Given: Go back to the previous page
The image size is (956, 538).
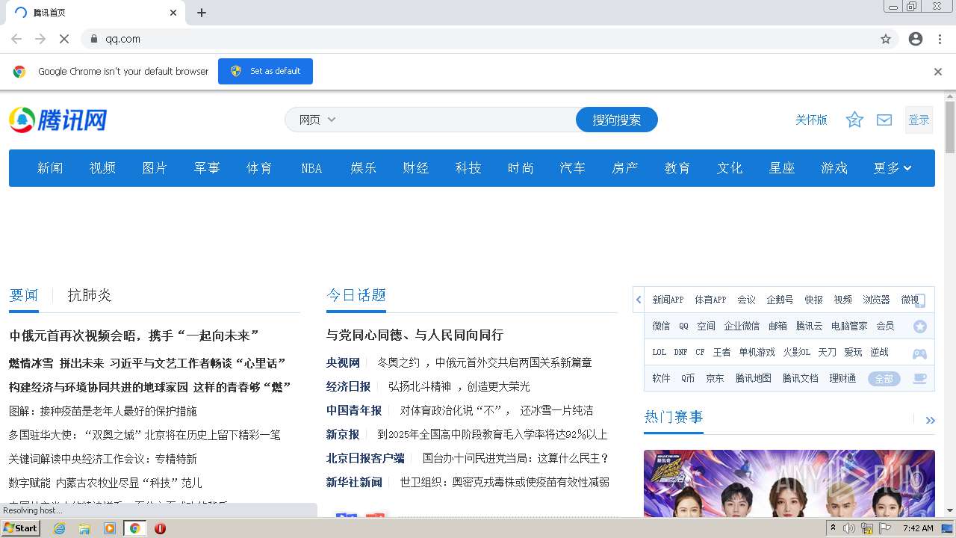Looking at the screenshot, I should coord(16,39).
